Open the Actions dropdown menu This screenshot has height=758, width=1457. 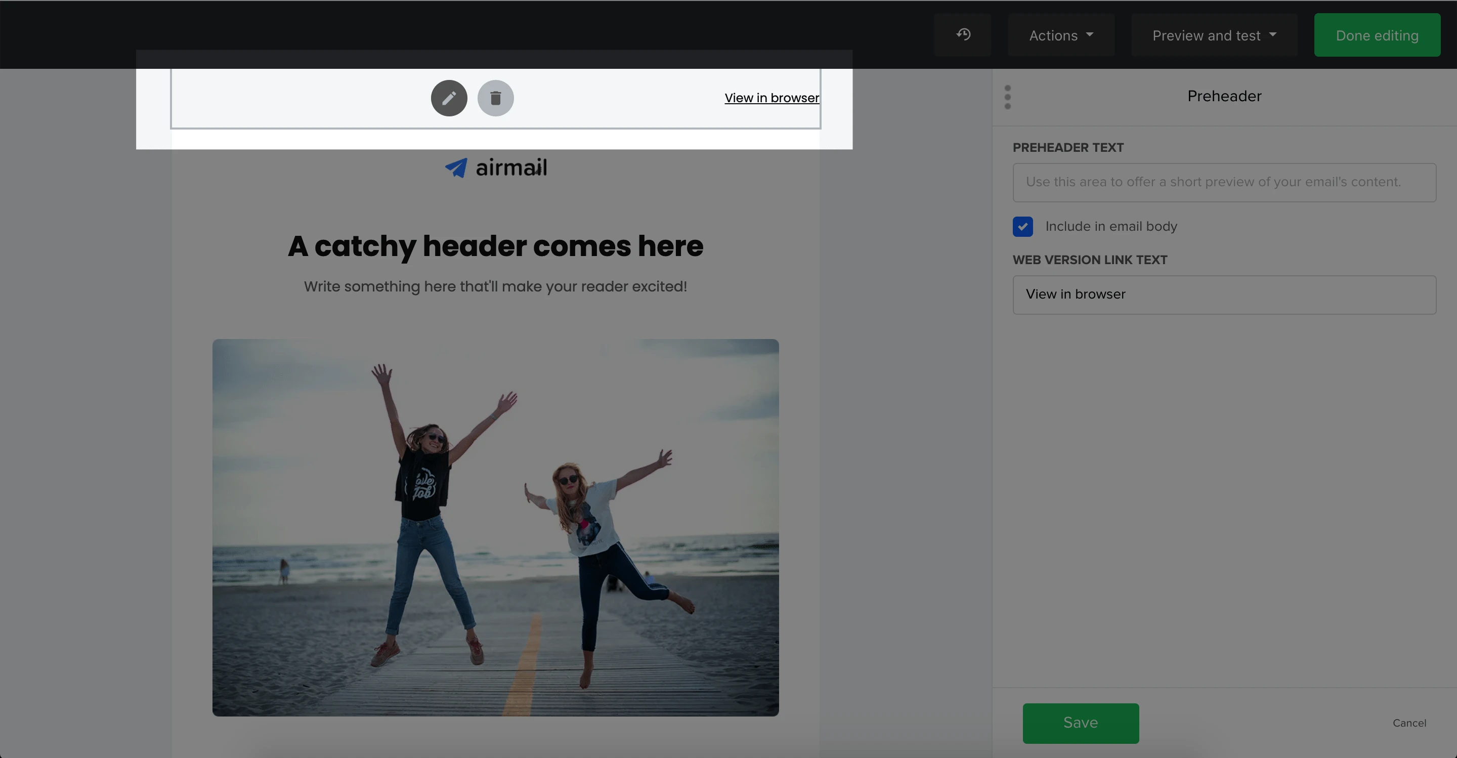1060,35
